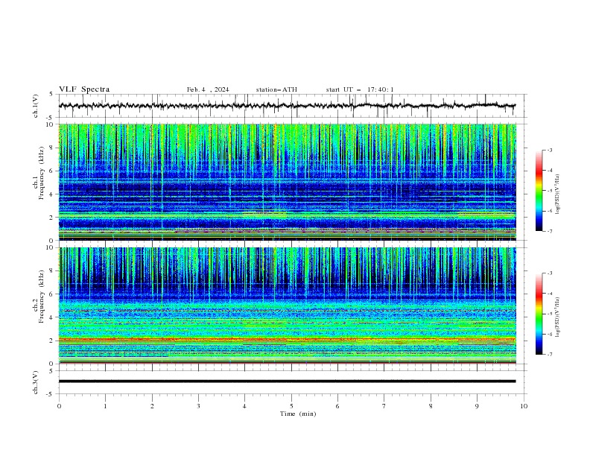Click the ch.2 frequency tick label "2"
The height and width of the screenshot is (456, 590).
pos(52,341)
